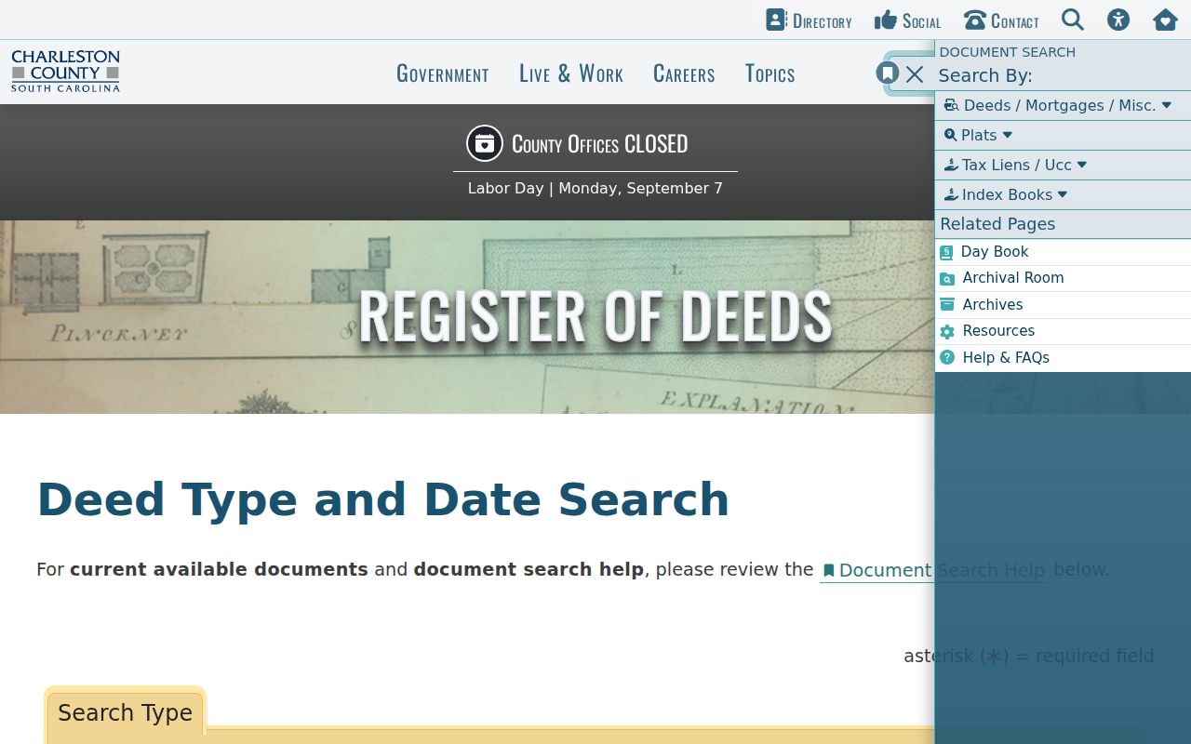Click the bookmark icon beside the X
The image size is (1191, 744).
[x=888, y=73]
